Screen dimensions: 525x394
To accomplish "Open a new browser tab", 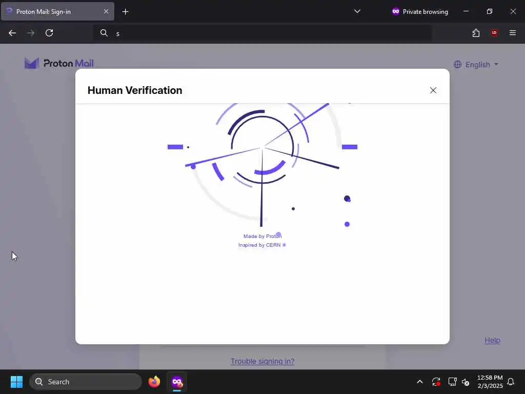I will pos(125,12).
